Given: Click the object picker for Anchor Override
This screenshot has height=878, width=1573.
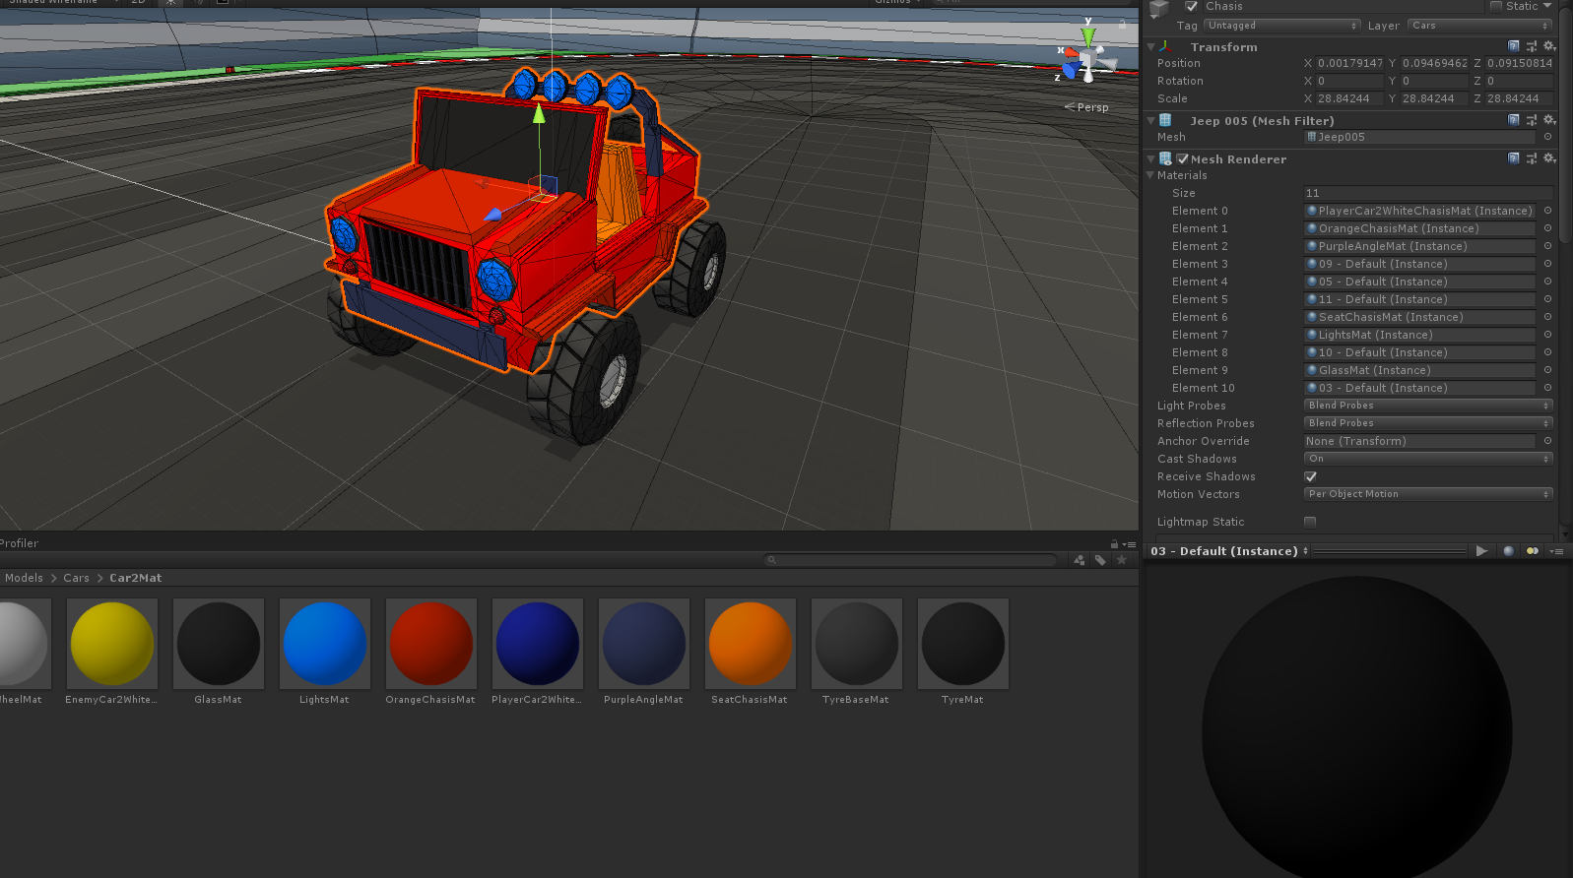Looking at the screenshot, I should [1547, 441].
